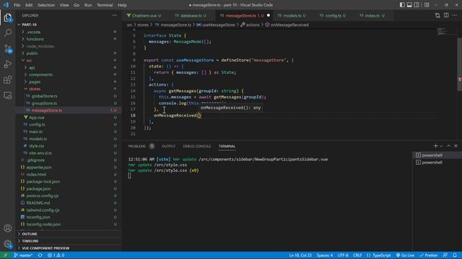Screen dimensions: 462x259
Task: Open Run and Debug view icon
Action: [x=8, y=64]
